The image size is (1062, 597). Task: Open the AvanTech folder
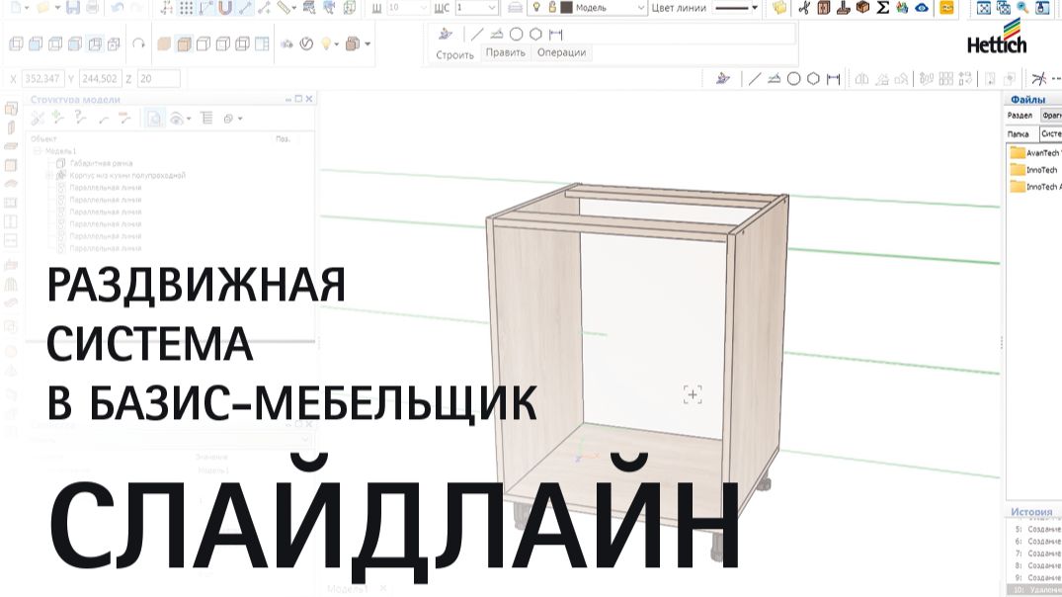coord(1034,153)
